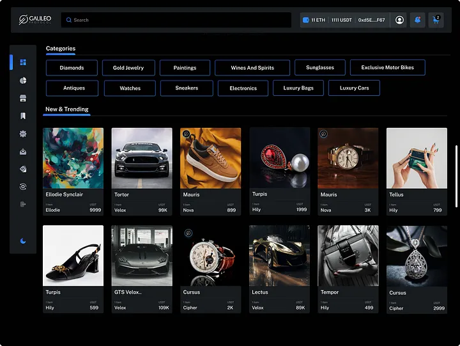Open the Cursus diamond pendant thumbnail
The height and width of the screenshot is (346, 460).
417,256
